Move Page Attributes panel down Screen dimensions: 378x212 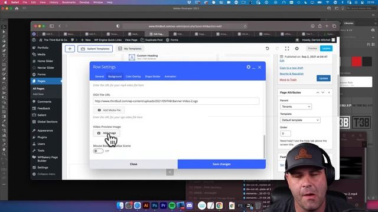(323, 92)
